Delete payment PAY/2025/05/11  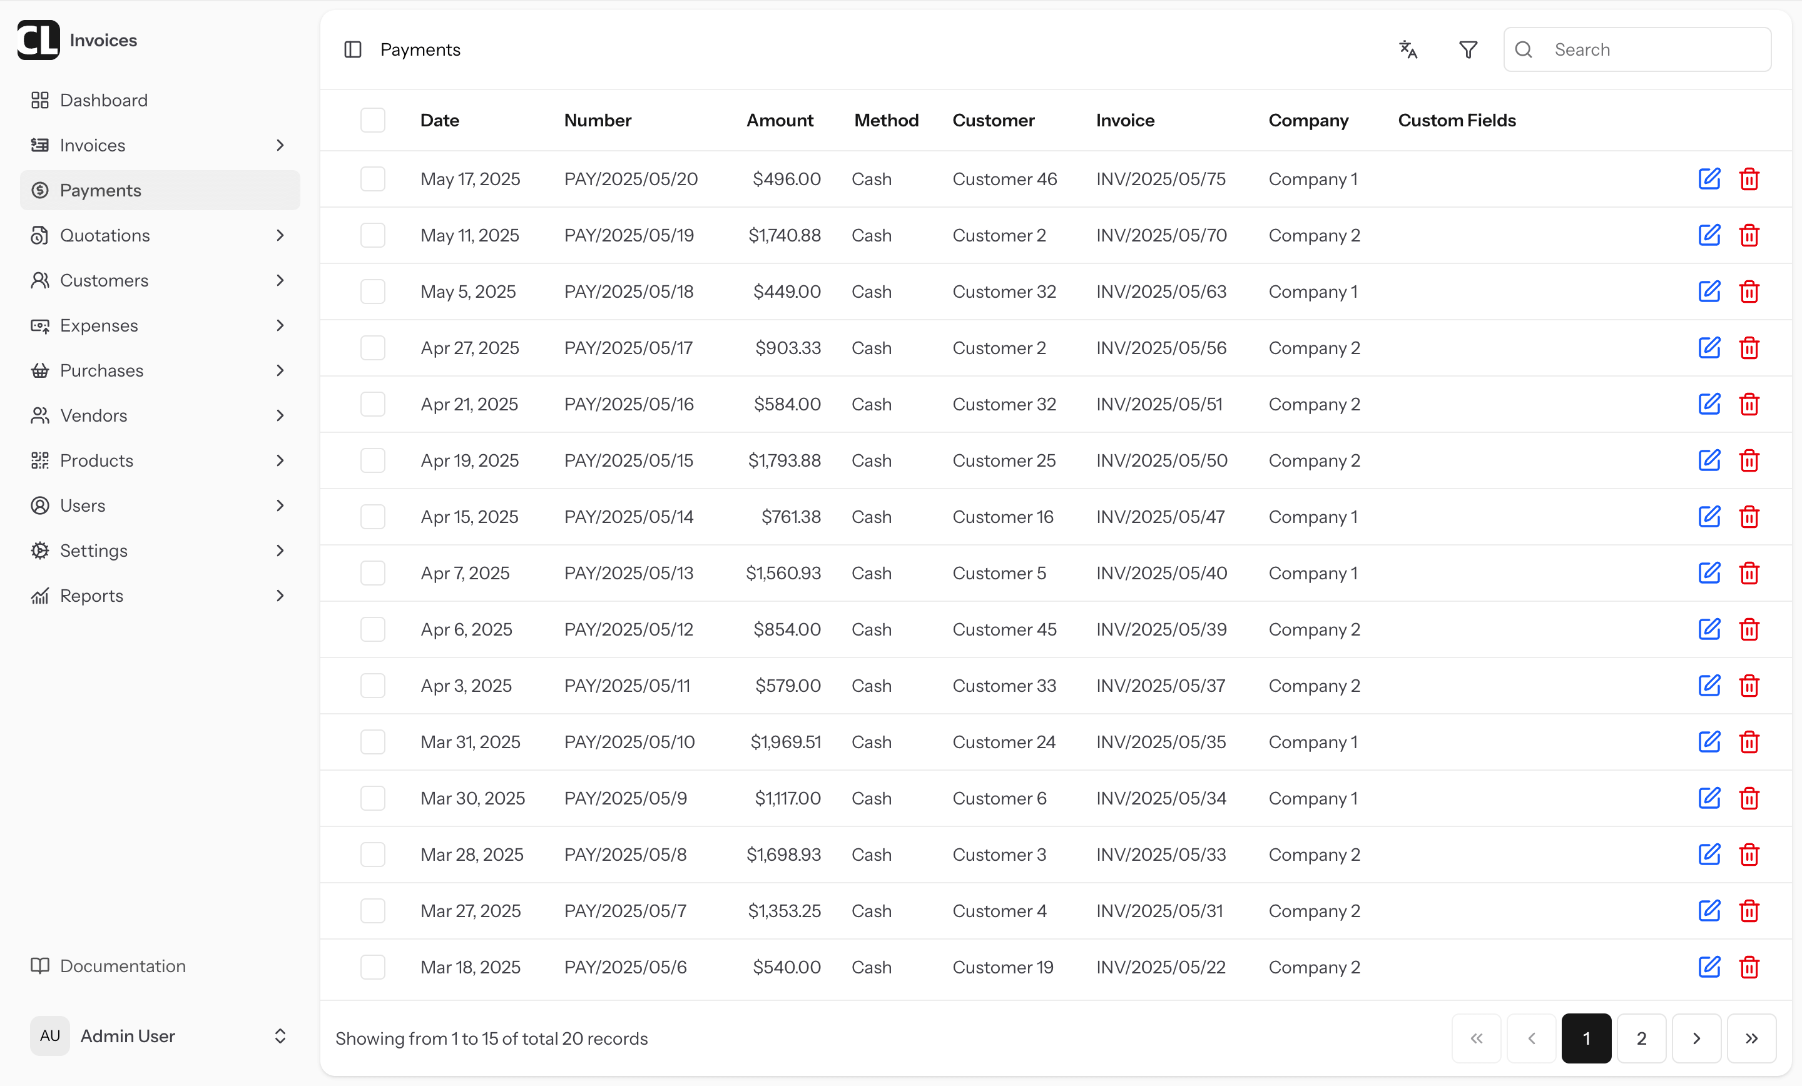pyautogui.click(x=1749, y=685)
